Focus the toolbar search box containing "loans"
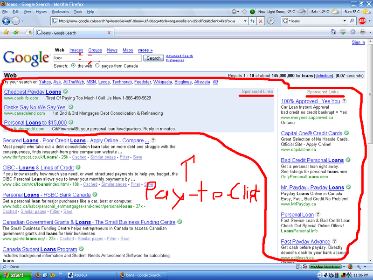This screenshot has width=373, height=280. 317,21
